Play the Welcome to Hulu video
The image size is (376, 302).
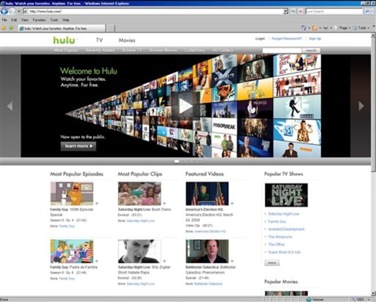coord(185,106)
